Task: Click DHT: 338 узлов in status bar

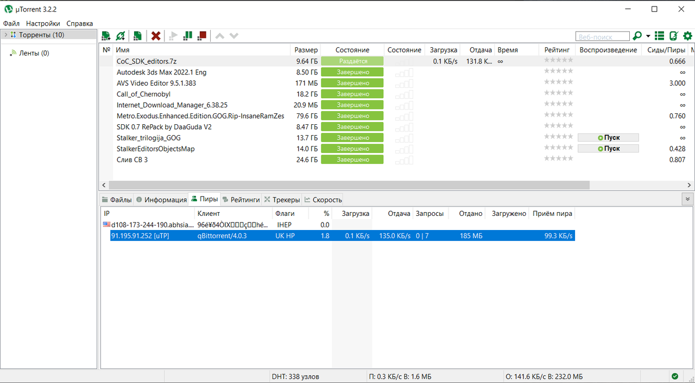Action: (295, 376)
